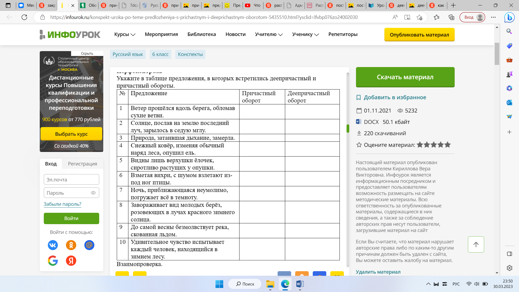
Task: Open browser Settings and more menu
Action: coord(493,17)
